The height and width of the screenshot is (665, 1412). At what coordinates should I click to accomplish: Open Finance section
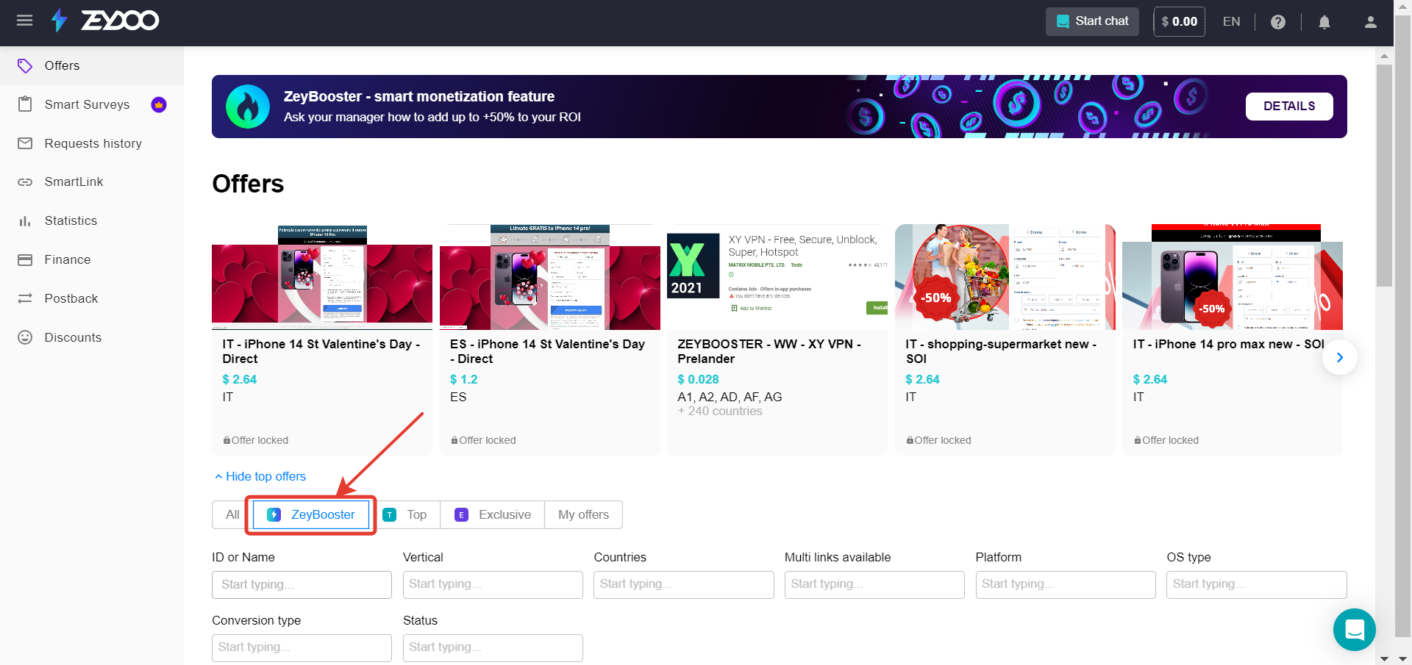92,260
